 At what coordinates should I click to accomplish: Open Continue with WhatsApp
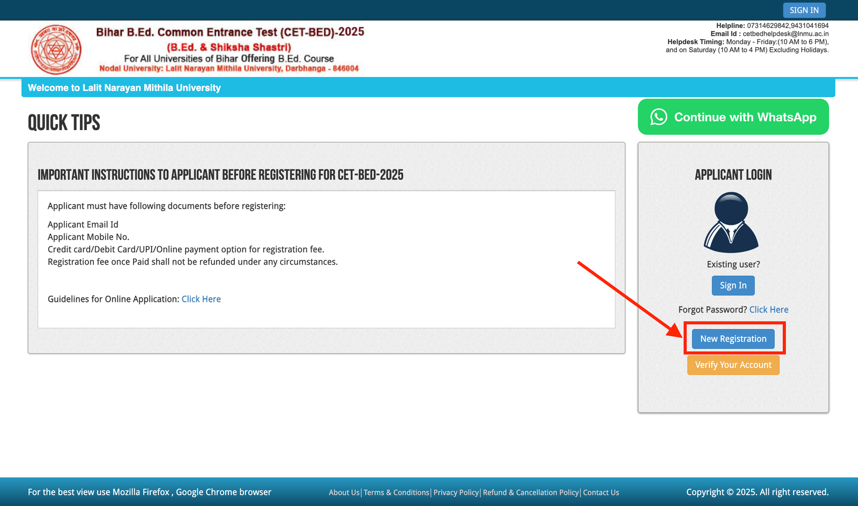click(733, 117)
